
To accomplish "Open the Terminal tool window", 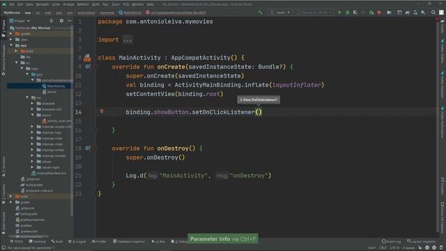I will (x=37, y=241).
